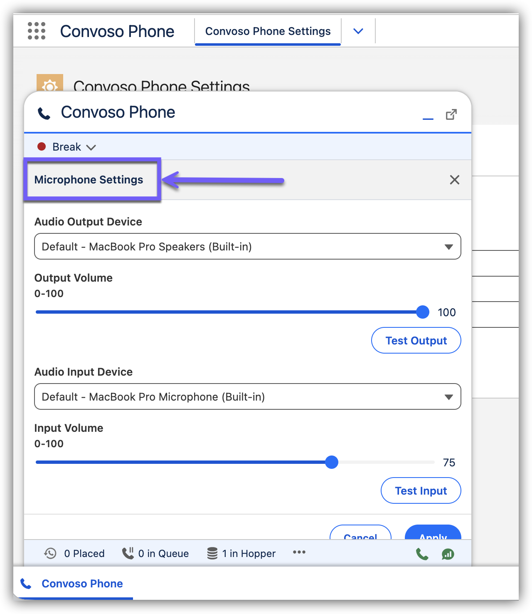The width and height of the screenshot is (532, 614).
Task: Click the calls in queue icon
Action: (128, 553)
